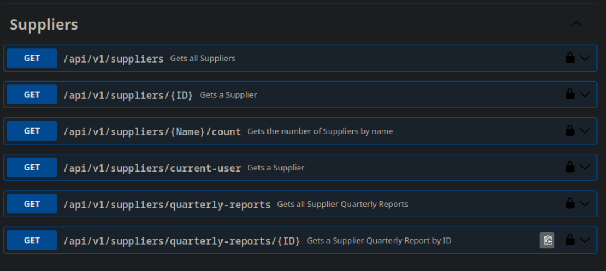Expand the suppliers/{ID} operation arrow

pyautogui.click(x=585, y=94)
